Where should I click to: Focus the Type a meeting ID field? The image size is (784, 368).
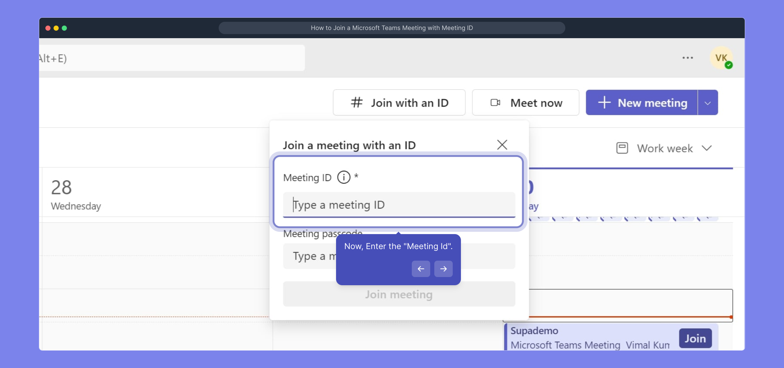point(399,205)
